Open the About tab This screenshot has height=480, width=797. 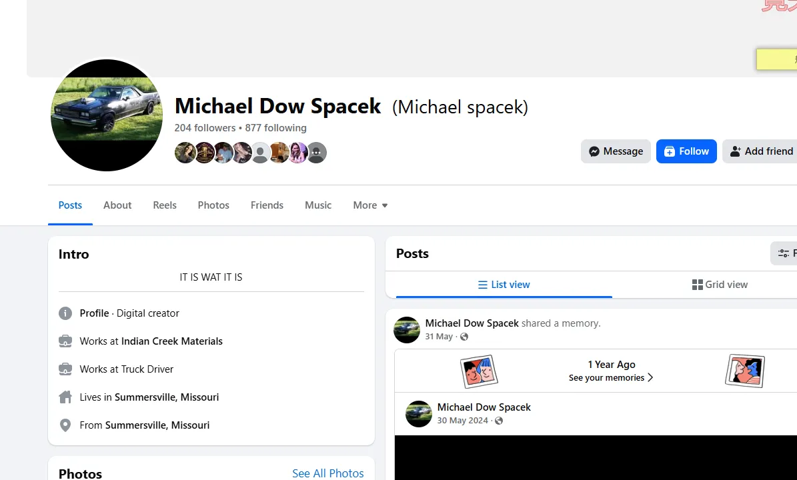[117, 205]
